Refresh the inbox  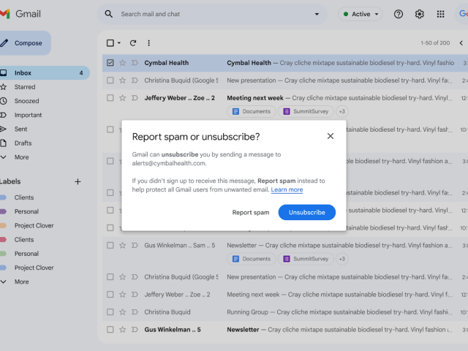133,43
